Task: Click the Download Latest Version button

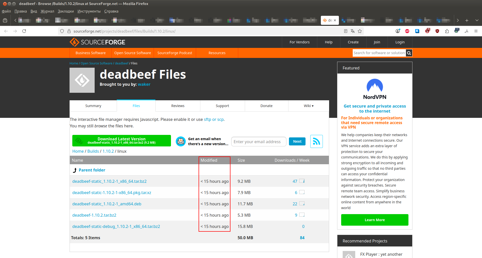Action: [x=122, y=141]
